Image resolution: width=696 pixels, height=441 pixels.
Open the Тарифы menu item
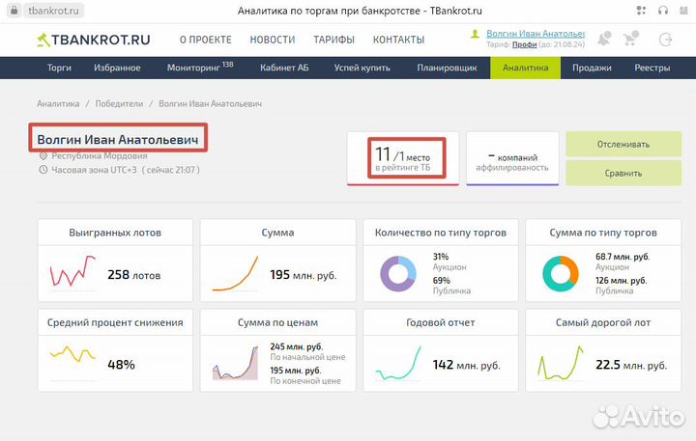click(x=333, y=40)
